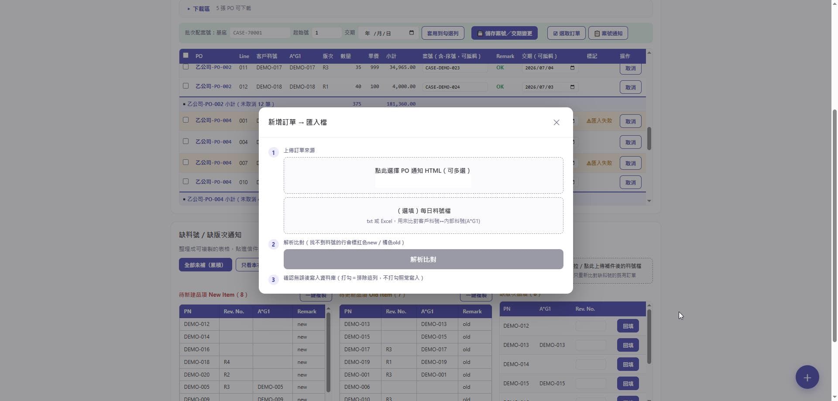Click the 套用到勾選列 button
This screenshot has width=838, height=401.
[x=443, y=33]
